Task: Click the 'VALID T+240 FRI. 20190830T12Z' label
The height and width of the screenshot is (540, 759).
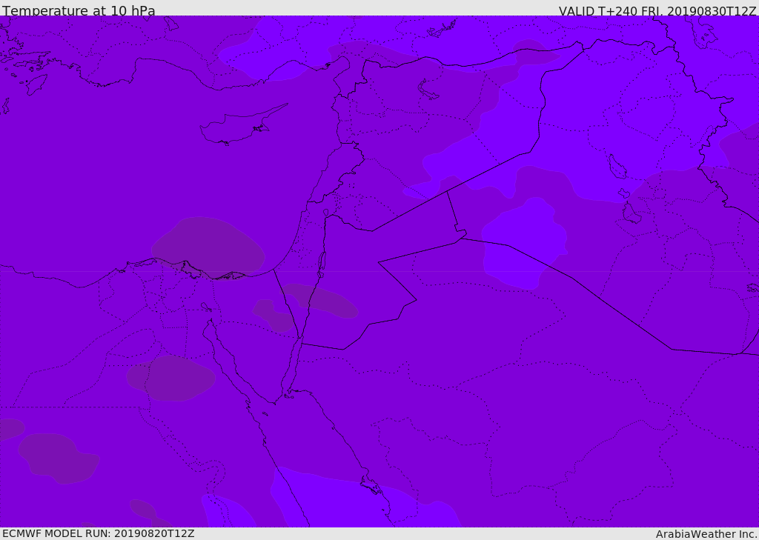Action: (657, 10)
